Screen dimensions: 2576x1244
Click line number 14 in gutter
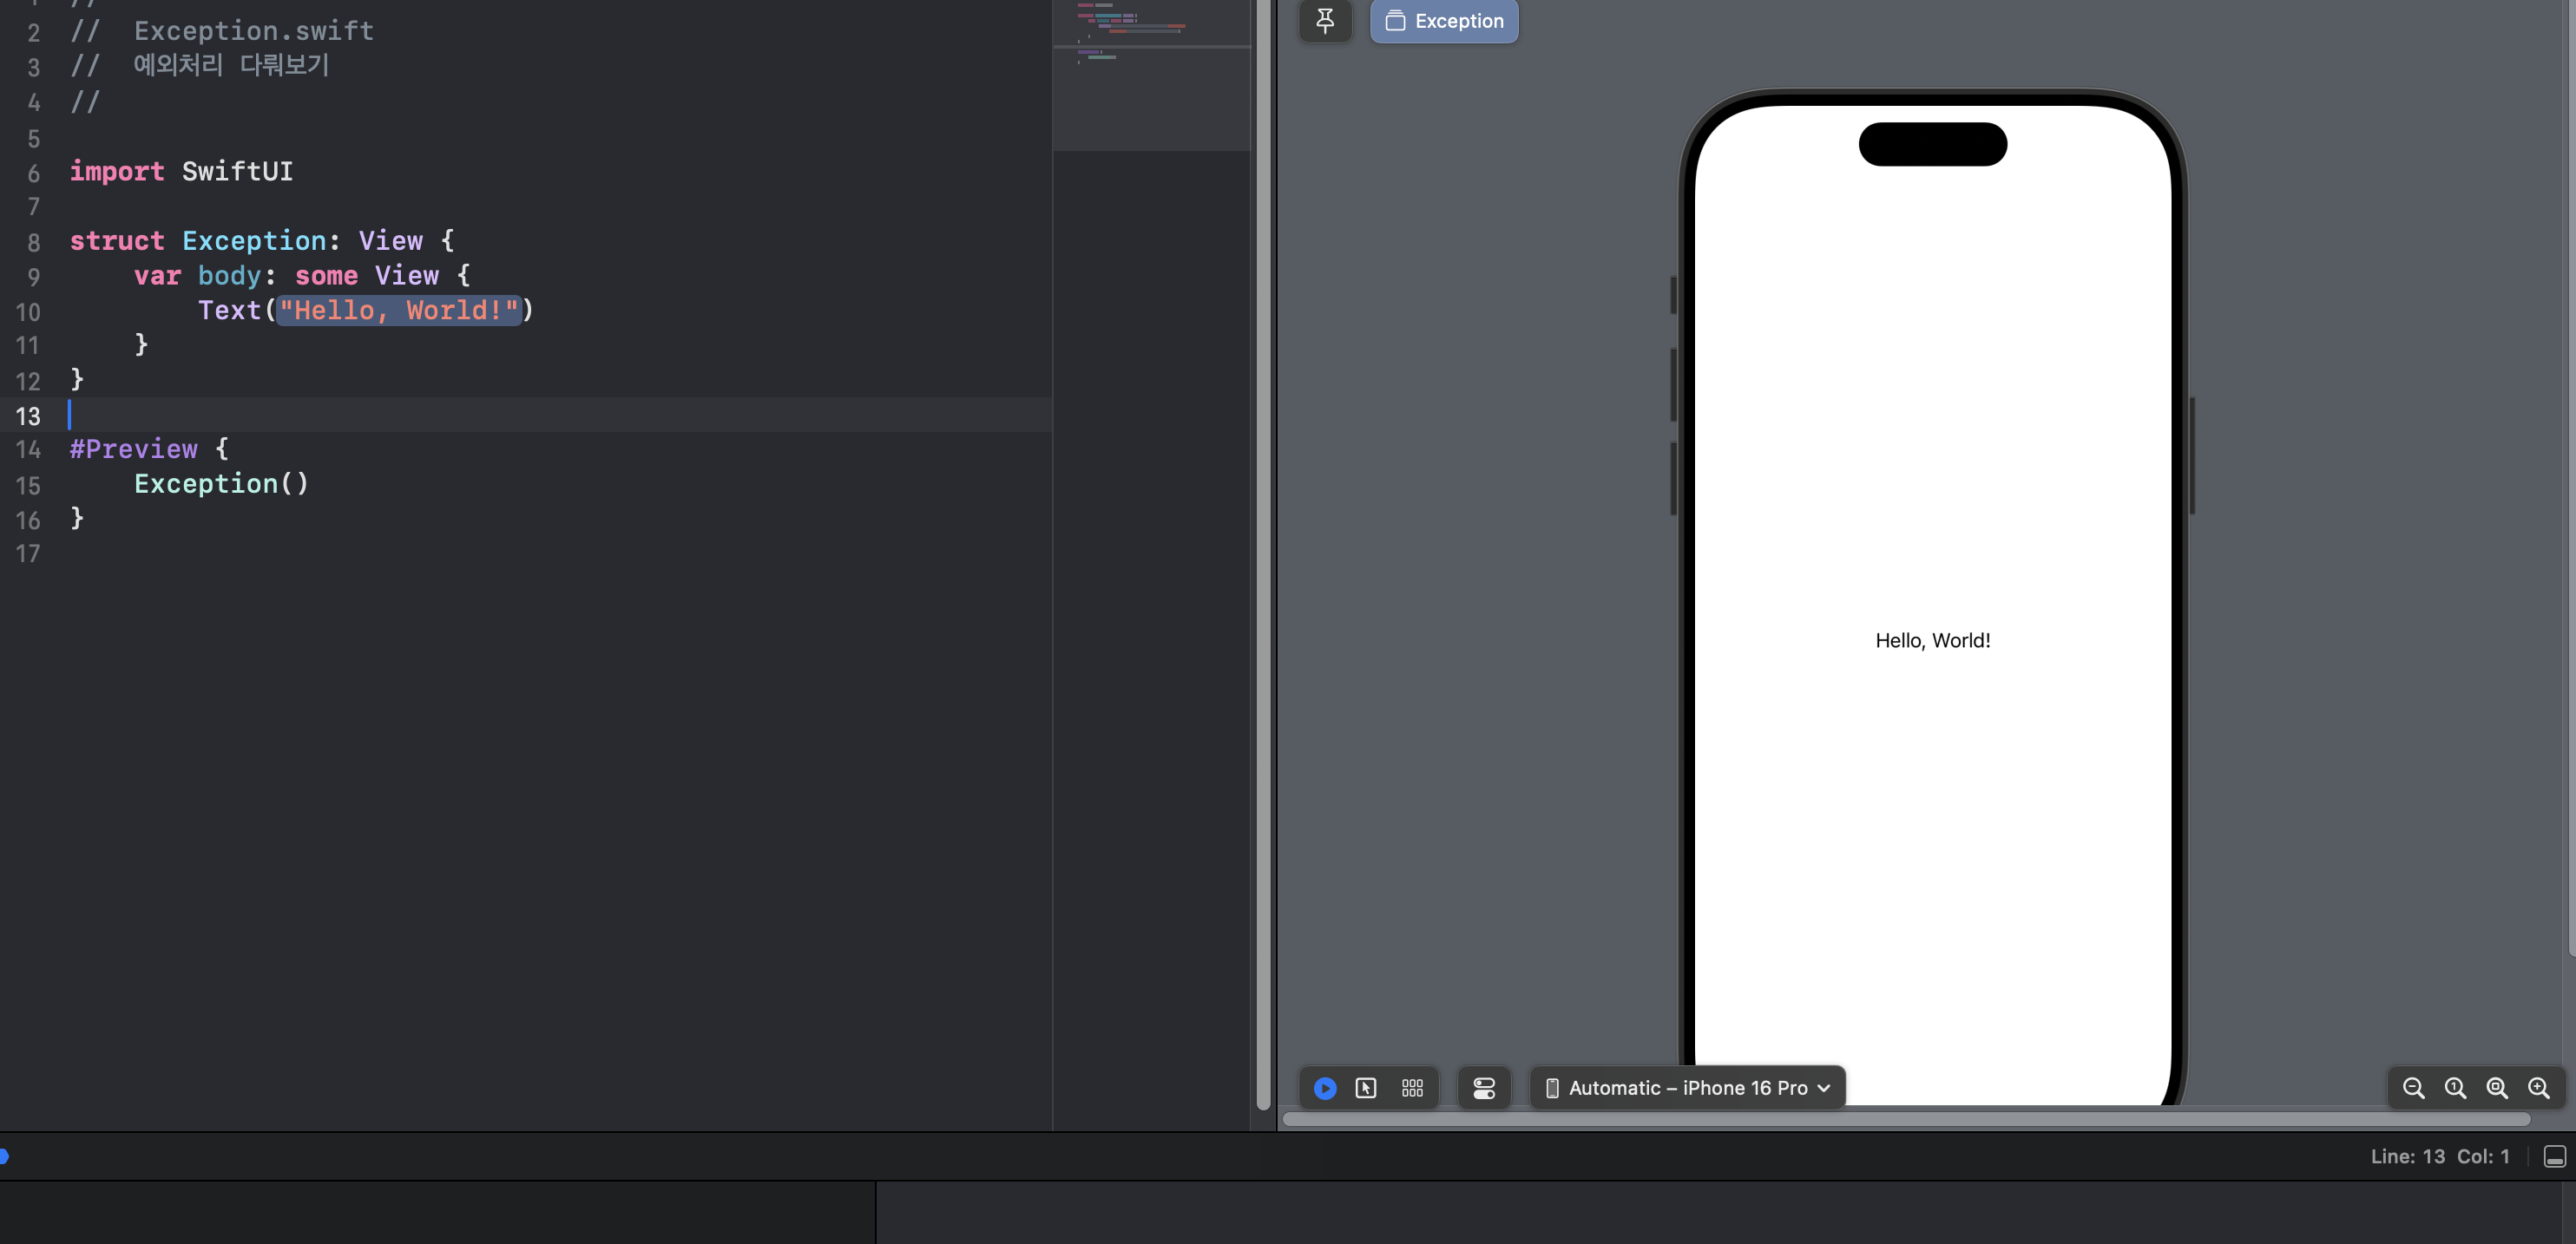(28, 450)
